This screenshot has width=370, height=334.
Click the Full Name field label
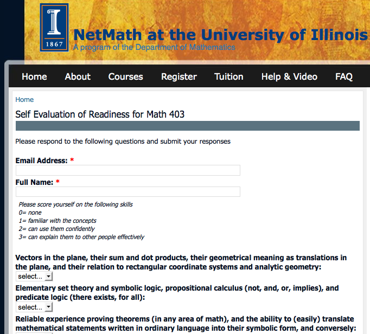coord(34,182)
